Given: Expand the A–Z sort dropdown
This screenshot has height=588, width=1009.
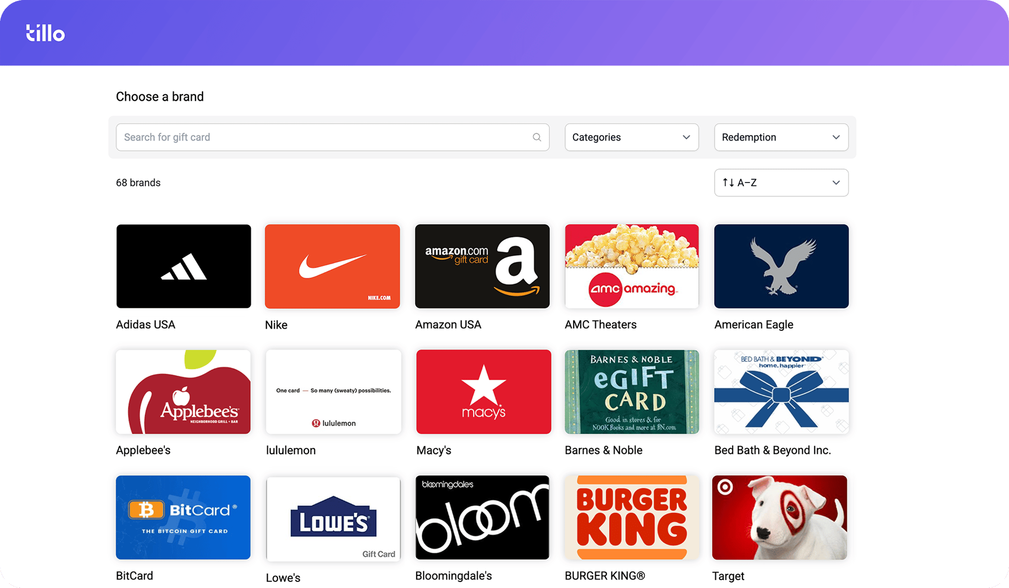Looking at the screenshot, I should click(780, 183).
